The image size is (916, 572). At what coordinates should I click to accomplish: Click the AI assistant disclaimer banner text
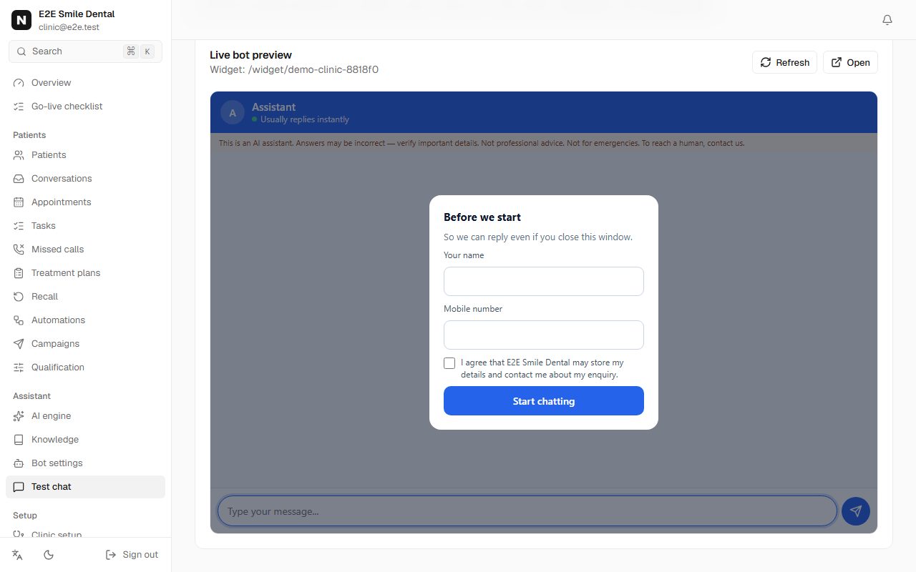(482, 143)
